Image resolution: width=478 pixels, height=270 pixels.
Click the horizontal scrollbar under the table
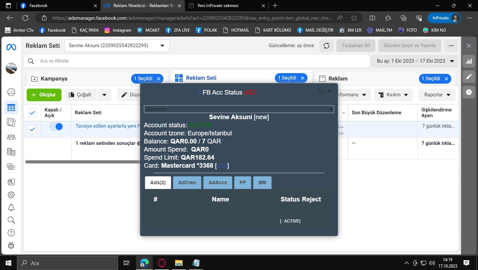83,162
